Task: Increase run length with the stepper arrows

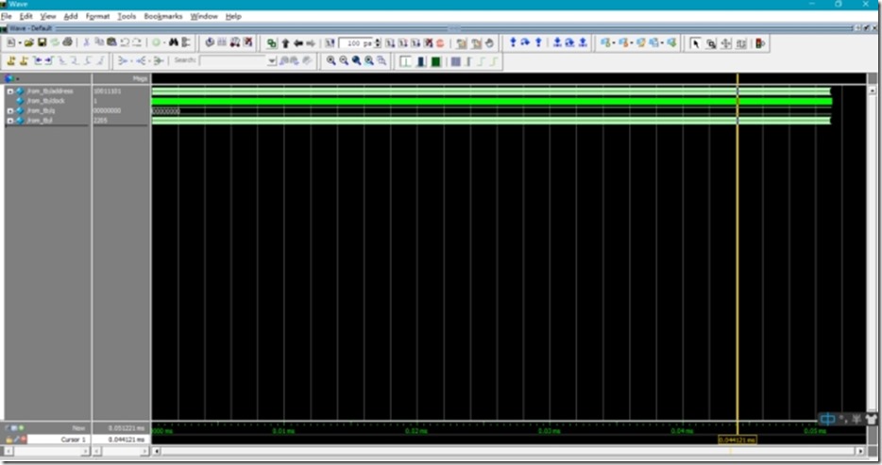Action: pyautogui.click(x=378, y=41)
